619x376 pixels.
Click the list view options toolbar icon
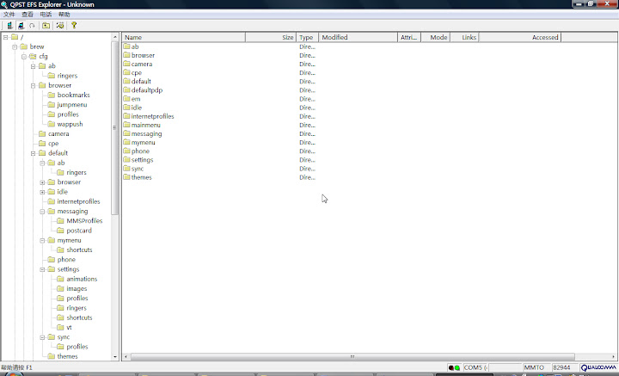pyautogui.click(x=60, y=26)
